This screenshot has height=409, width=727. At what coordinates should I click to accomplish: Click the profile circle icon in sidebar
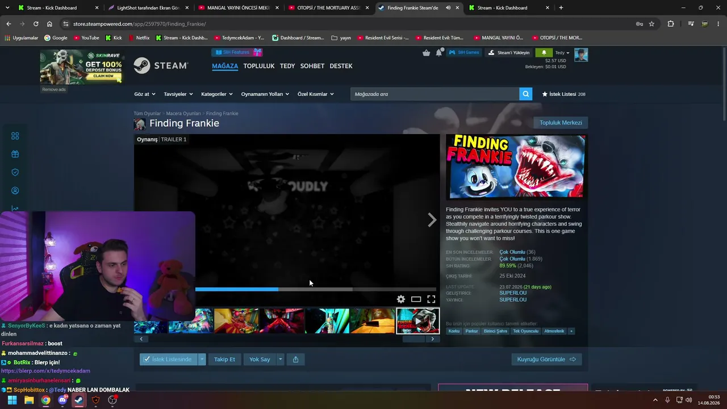(x=15, y=191)
